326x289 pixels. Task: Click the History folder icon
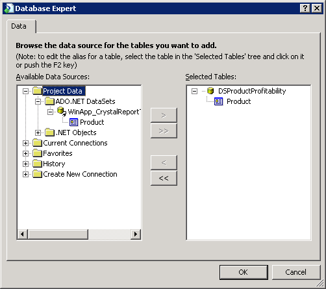coord(37,164)
